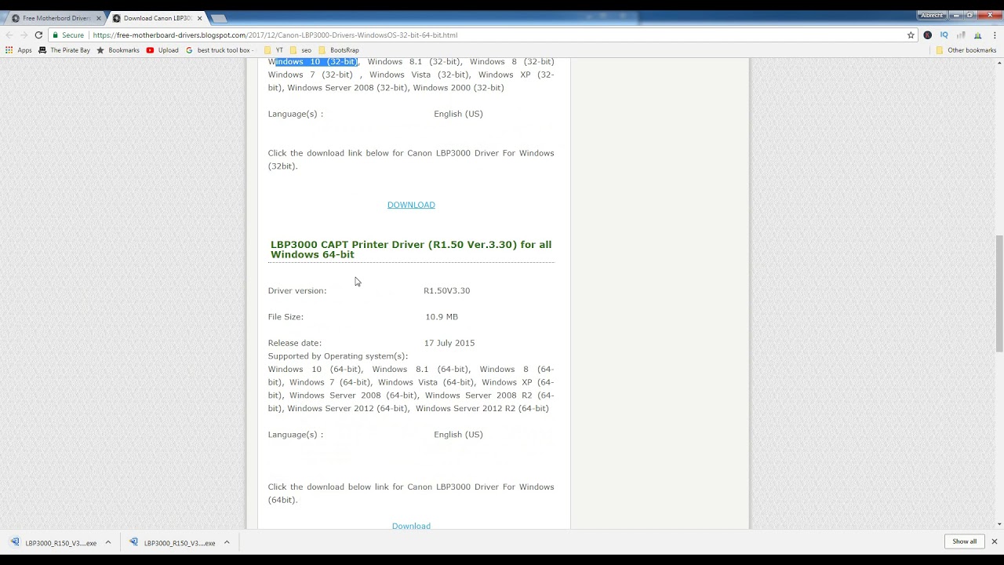Viewport: 1004px width, 565px height.
Task: Click the LBP3000 CAPT Printer Driver 64-bit heading
Action: (x=411, y=250)
